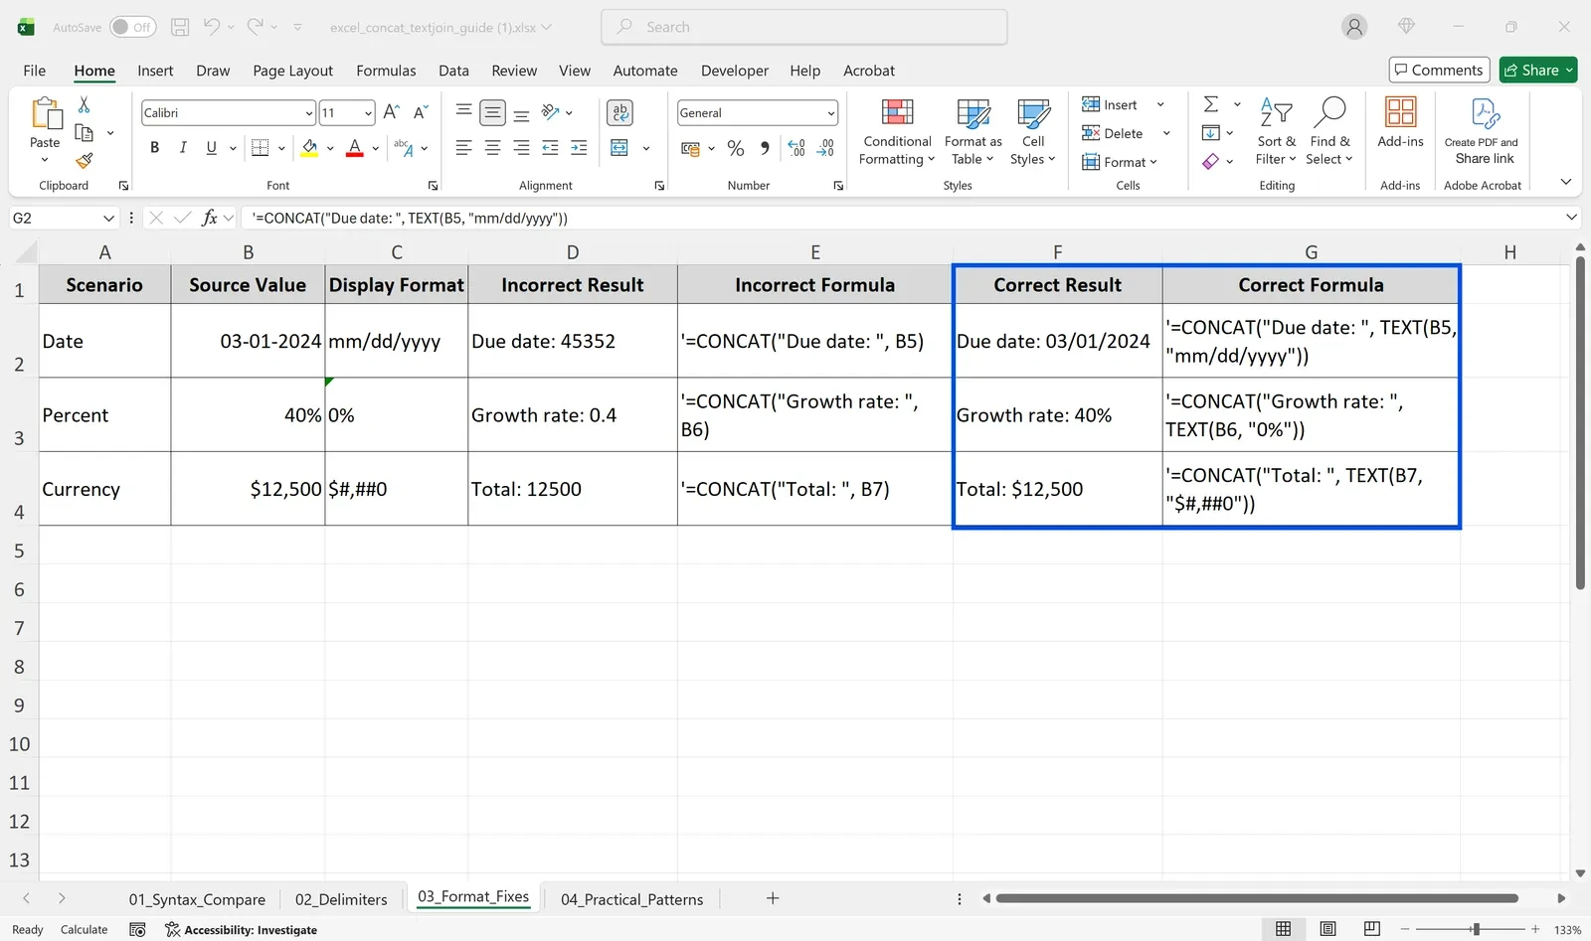
Task: Click the Percent Style icon
Action: click(x=736, y=148)
